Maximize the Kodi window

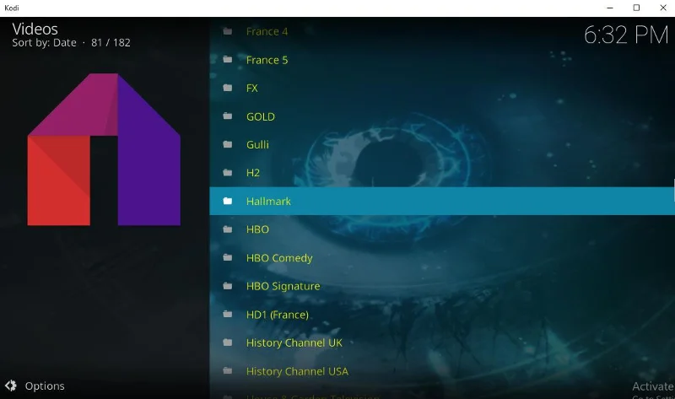click(636, 8)
